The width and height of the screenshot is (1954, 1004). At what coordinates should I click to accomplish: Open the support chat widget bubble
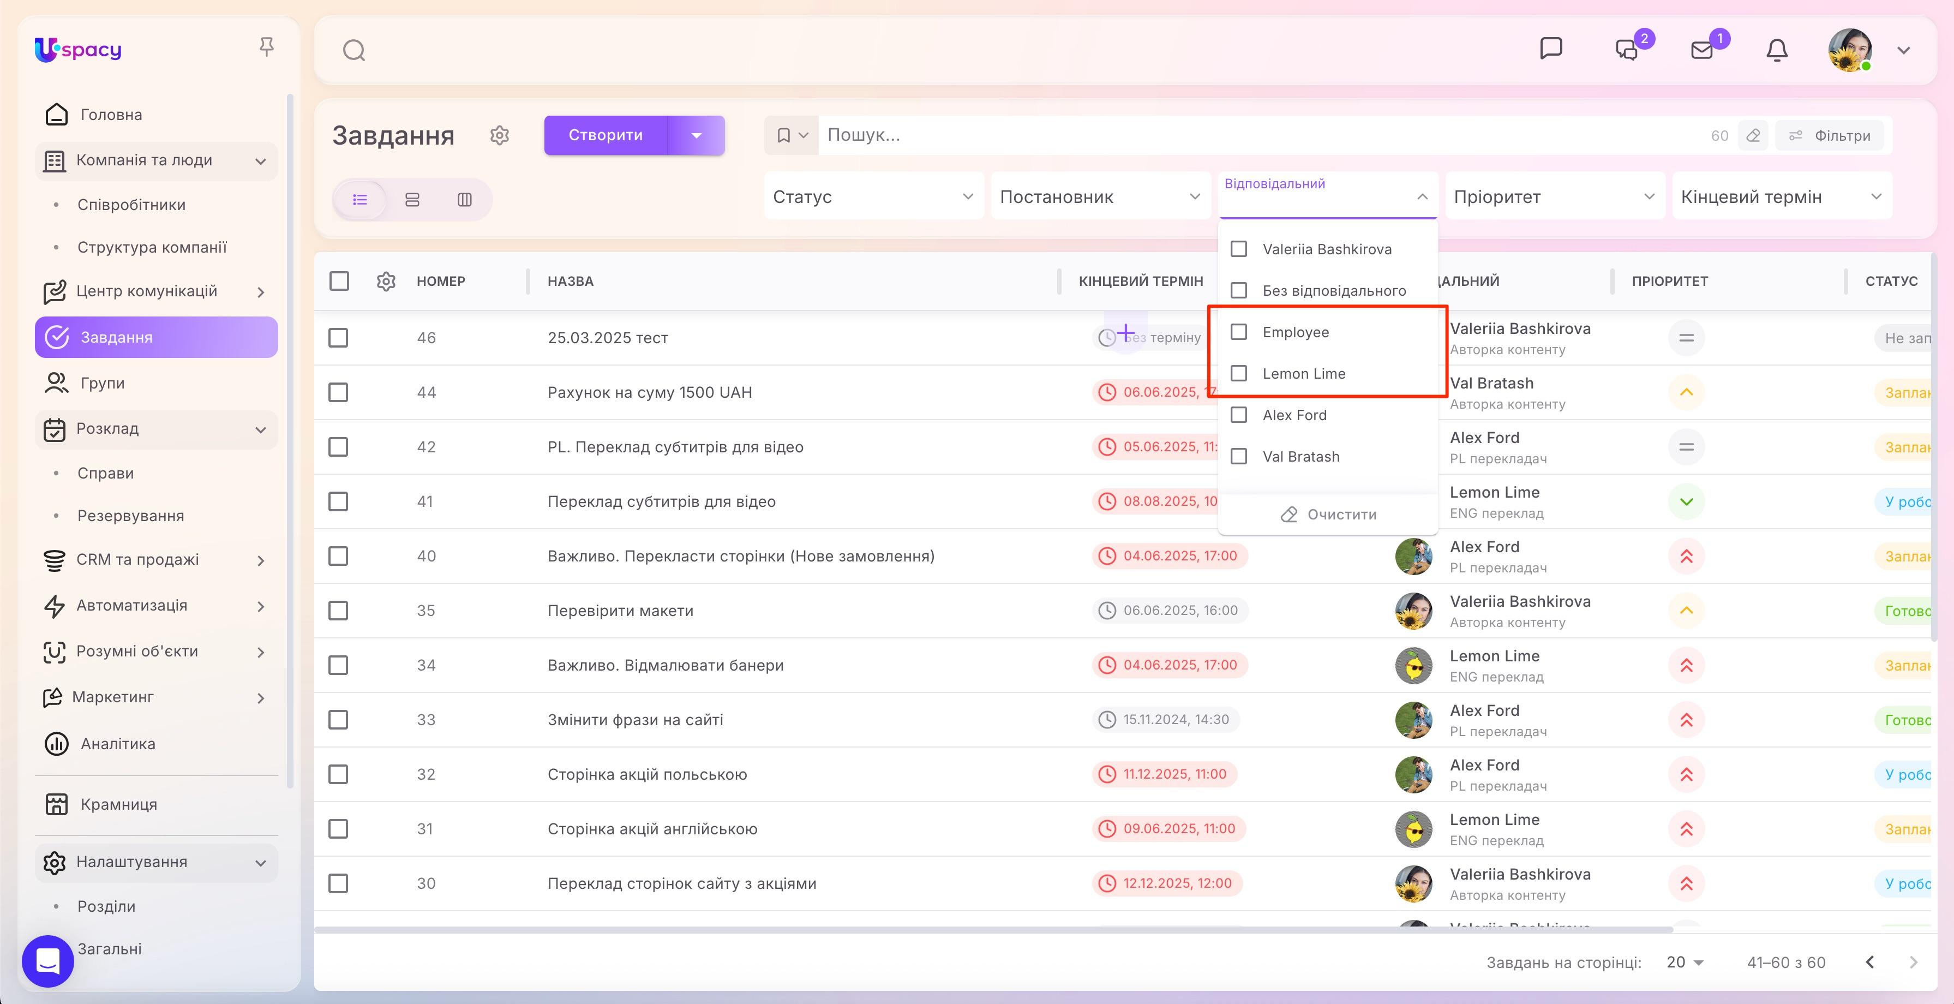coord(48,961)
